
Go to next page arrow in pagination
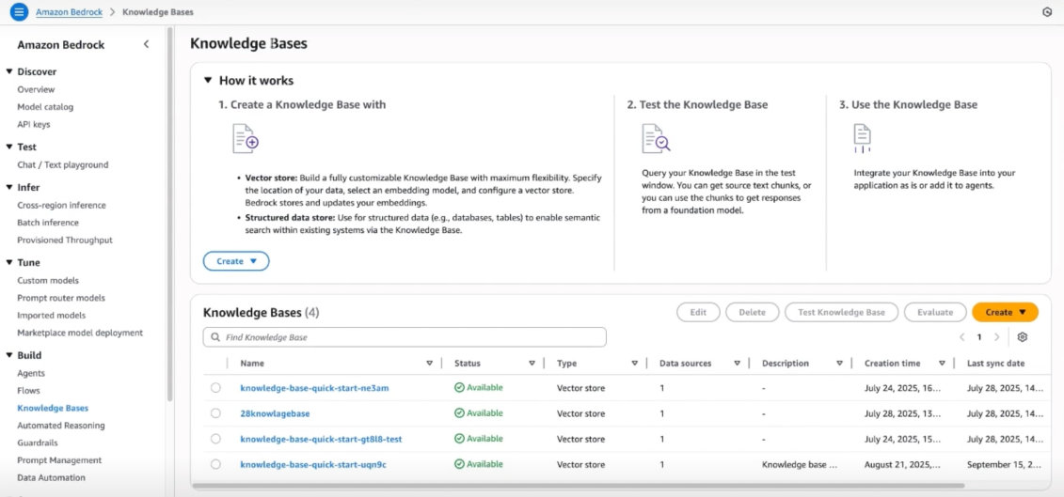tap(997, 337)
